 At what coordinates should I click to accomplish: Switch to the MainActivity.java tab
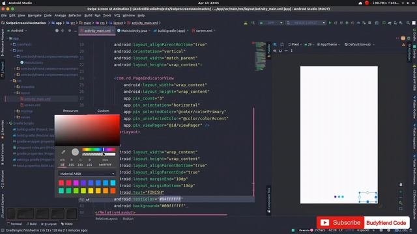click(x=134, y=31)
